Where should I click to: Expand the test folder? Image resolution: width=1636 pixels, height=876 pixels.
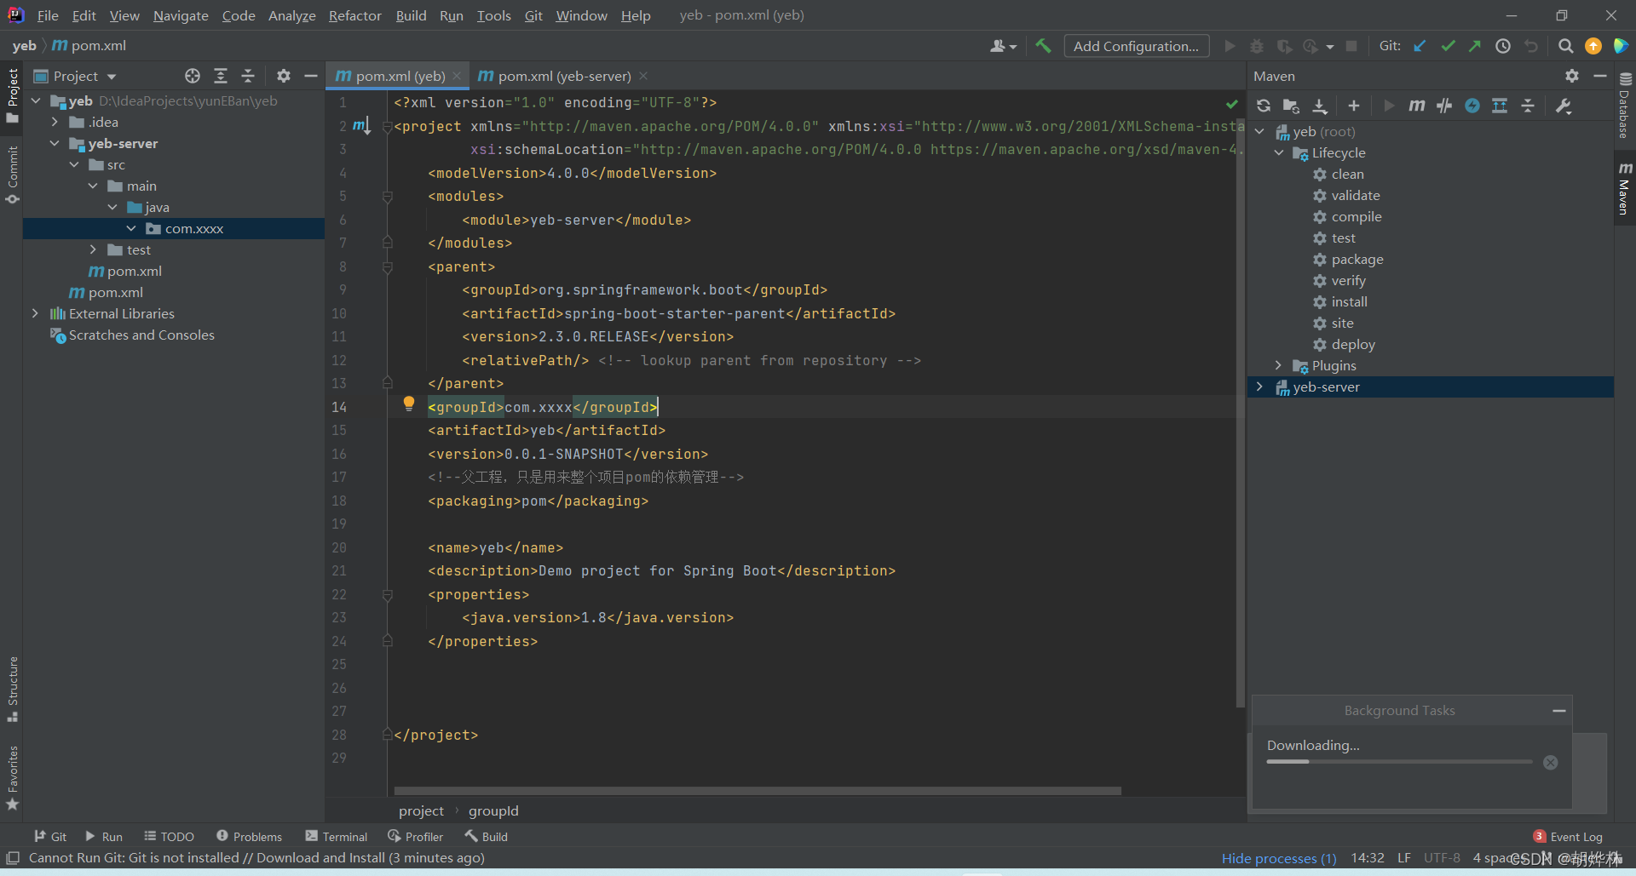[94, 249]
